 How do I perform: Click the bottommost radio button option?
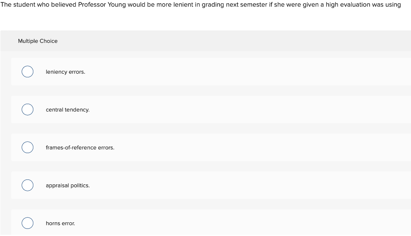pos(27,223)
